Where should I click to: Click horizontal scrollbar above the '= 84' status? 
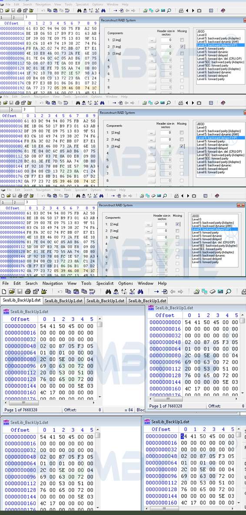pos(49,402)
